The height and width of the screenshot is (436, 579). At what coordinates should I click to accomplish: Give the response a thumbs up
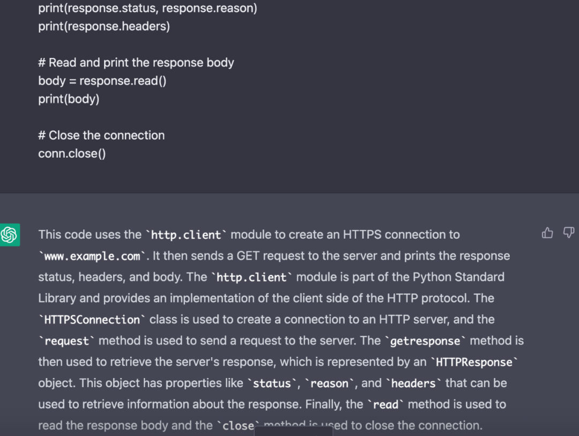click(547, 233)
